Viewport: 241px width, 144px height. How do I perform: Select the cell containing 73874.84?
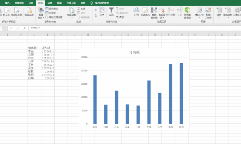(x=48, y=62)
